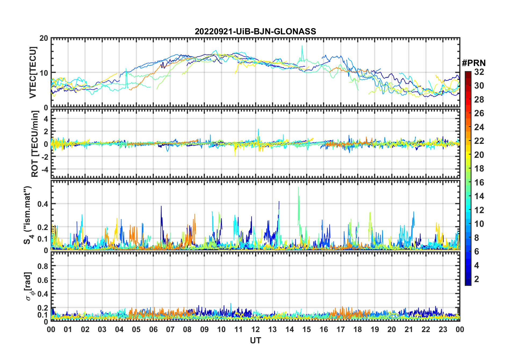Select x-axis hour tick label 03

click(102, 329)
